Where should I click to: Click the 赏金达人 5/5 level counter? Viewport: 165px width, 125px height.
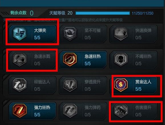138,89
